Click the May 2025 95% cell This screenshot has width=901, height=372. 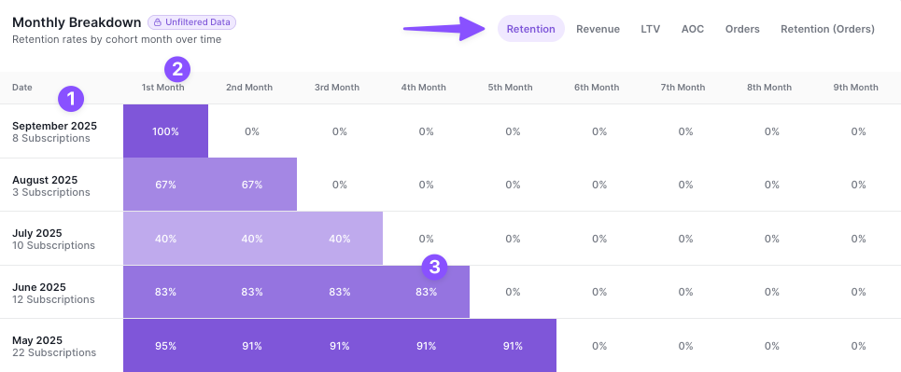pos(165,346)
